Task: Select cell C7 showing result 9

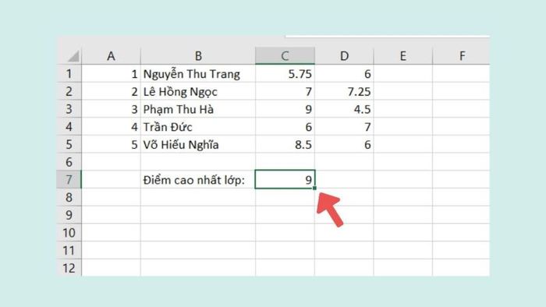Action: 285,179
